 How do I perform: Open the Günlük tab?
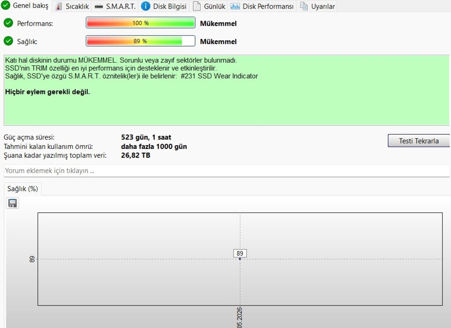pos(209,6)
